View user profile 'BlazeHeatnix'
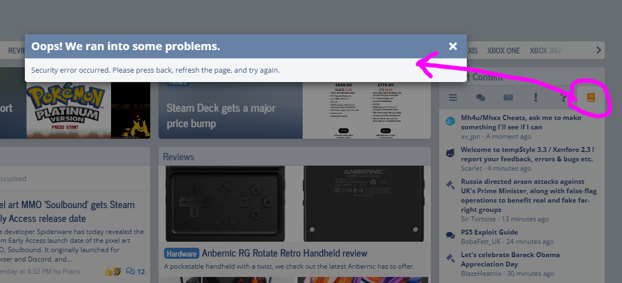Screen dimensions: 622x283 (481, 273)
